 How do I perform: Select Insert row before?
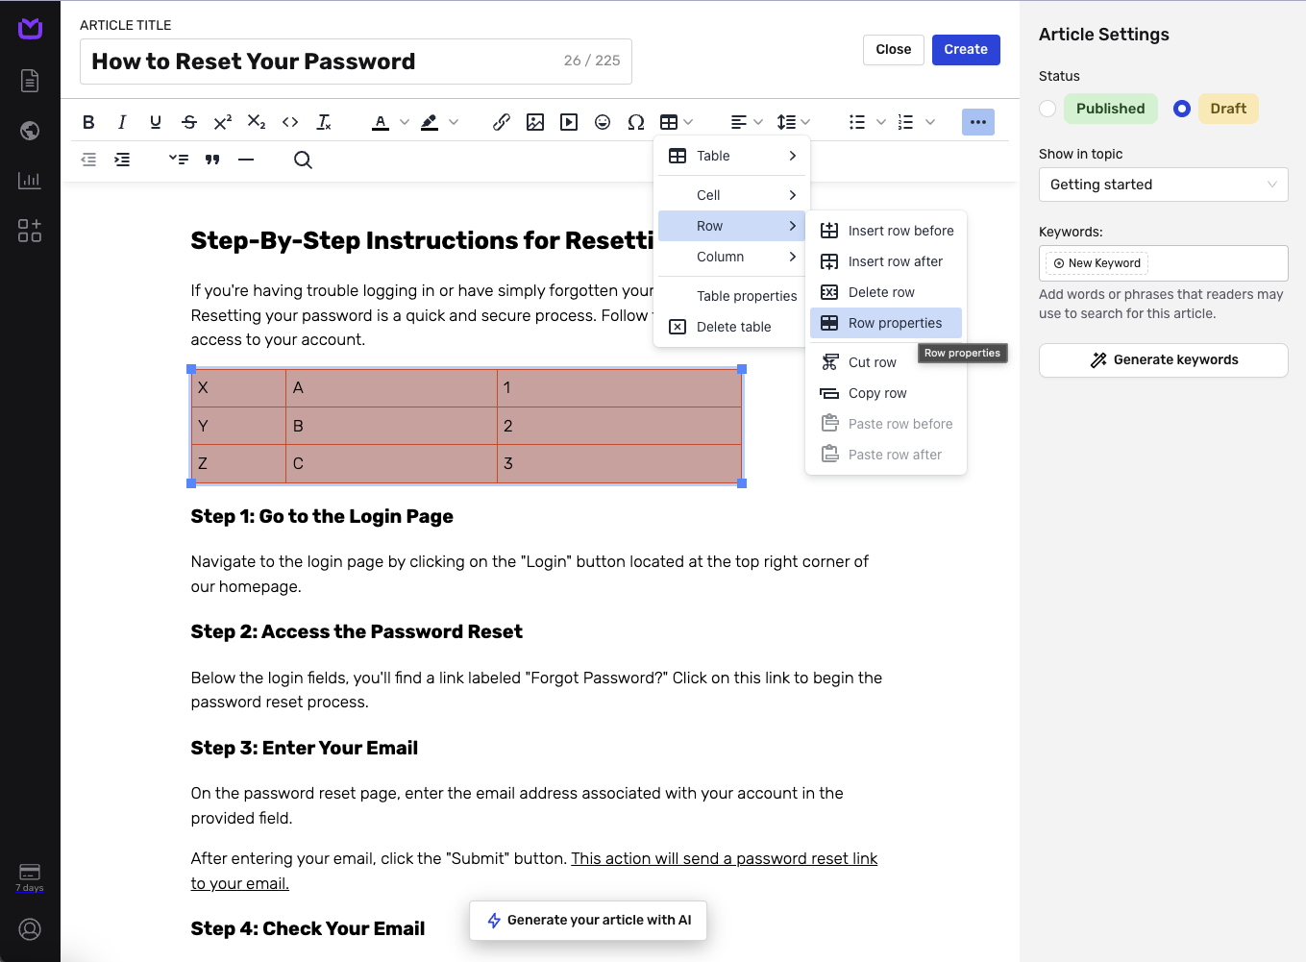click(886, 231)
